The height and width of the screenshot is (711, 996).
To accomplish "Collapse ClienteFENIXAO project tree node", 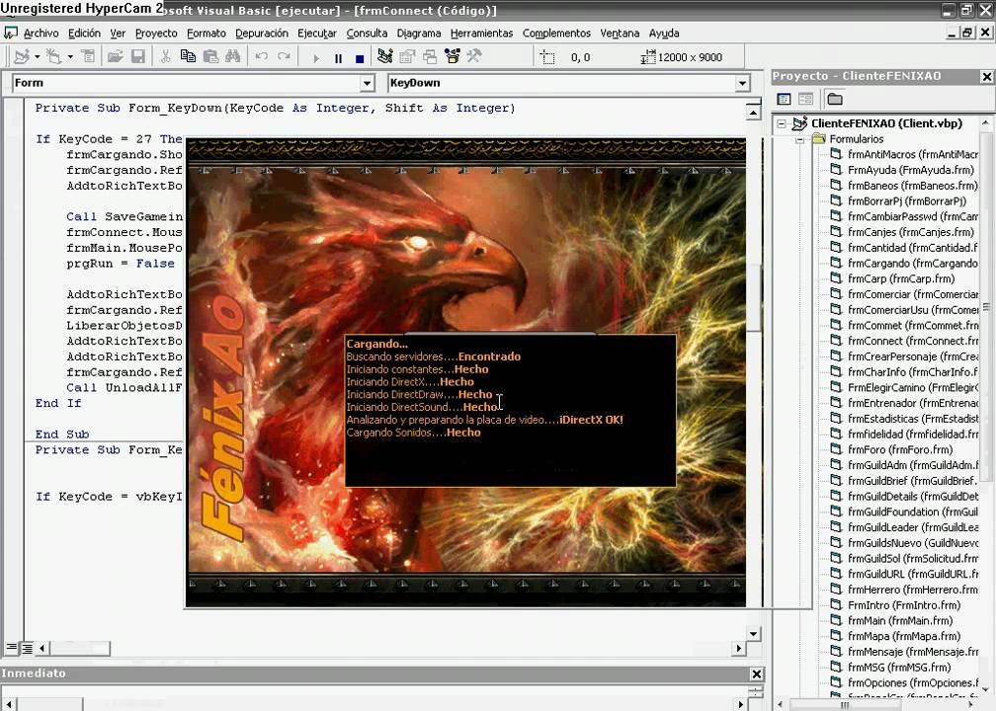I will point(782,123).
